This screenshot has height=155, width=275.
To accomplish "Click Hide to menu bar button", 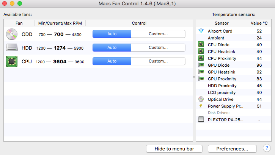I will click(x=174, y=149).
